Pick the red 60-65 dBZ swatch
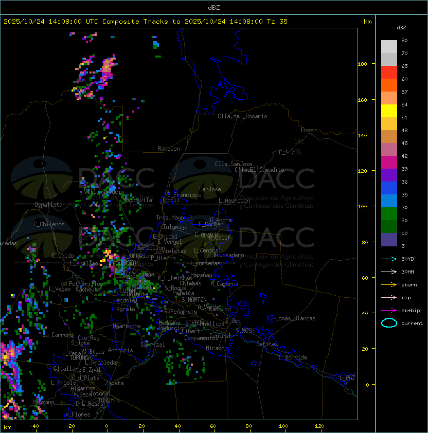The image size is (428, 433). tap(389, 73)
